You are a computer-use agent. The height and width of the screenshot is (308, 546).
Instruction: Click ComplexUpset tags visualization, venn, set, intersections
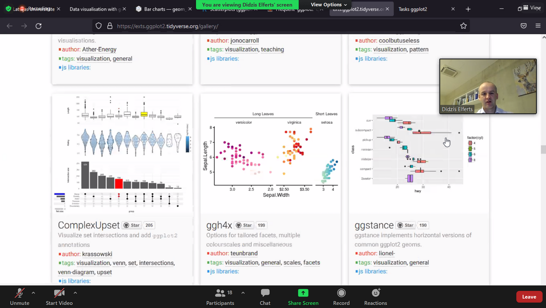(x=126, y=263)
